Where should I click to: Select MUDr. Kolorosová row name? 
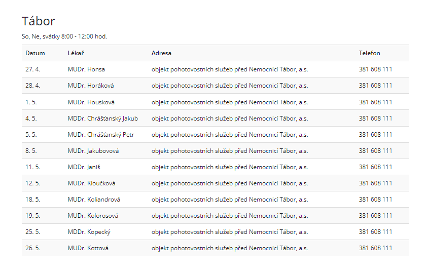click(93, 216)
